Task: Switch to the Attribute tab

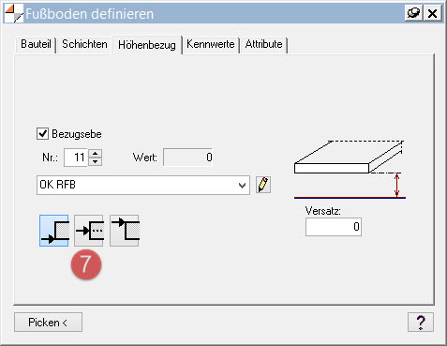Action: click(264, 44)
